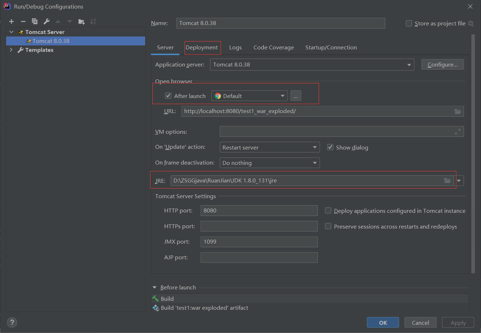Click the JRE folder browse icon
This screenshot has height=333, width=481.
447,181
